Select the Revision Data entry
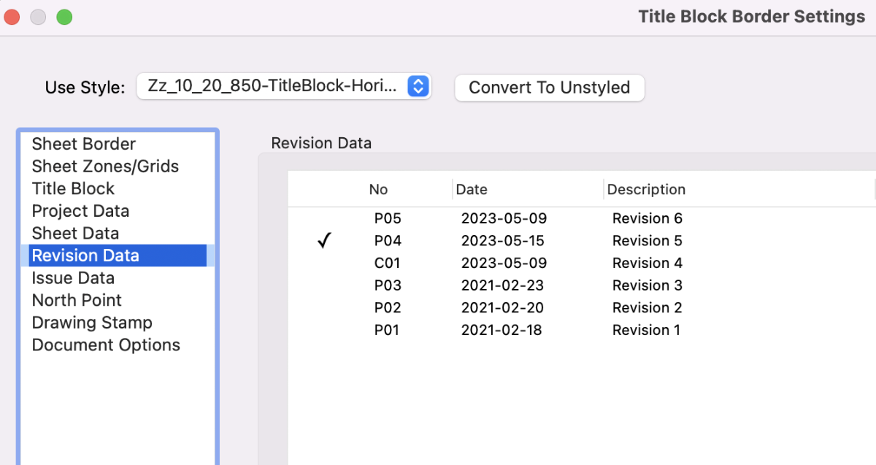Viewport: 876px width, 465px height. click(85, 255)
